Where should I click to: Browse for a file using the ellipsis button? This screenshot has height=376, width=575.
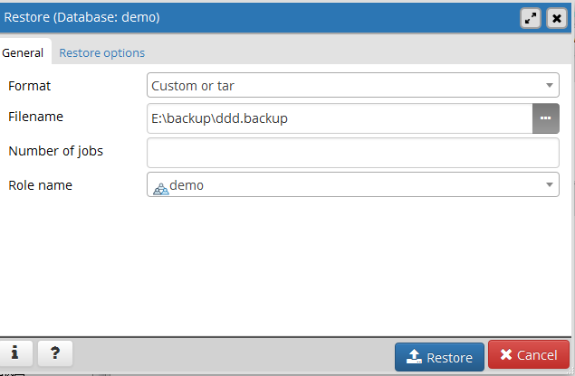point(546,118)
